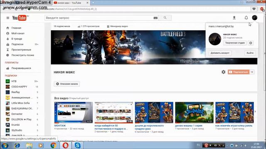Open the 'когда наберётся 50' video thumbnail
The image size is (266, 149).
tap(114, 112)
